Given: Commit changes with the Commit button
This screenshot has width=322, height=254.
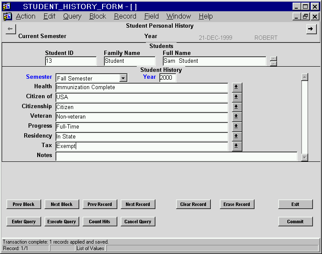Looking at the screenshot, I should click(296, 222).
